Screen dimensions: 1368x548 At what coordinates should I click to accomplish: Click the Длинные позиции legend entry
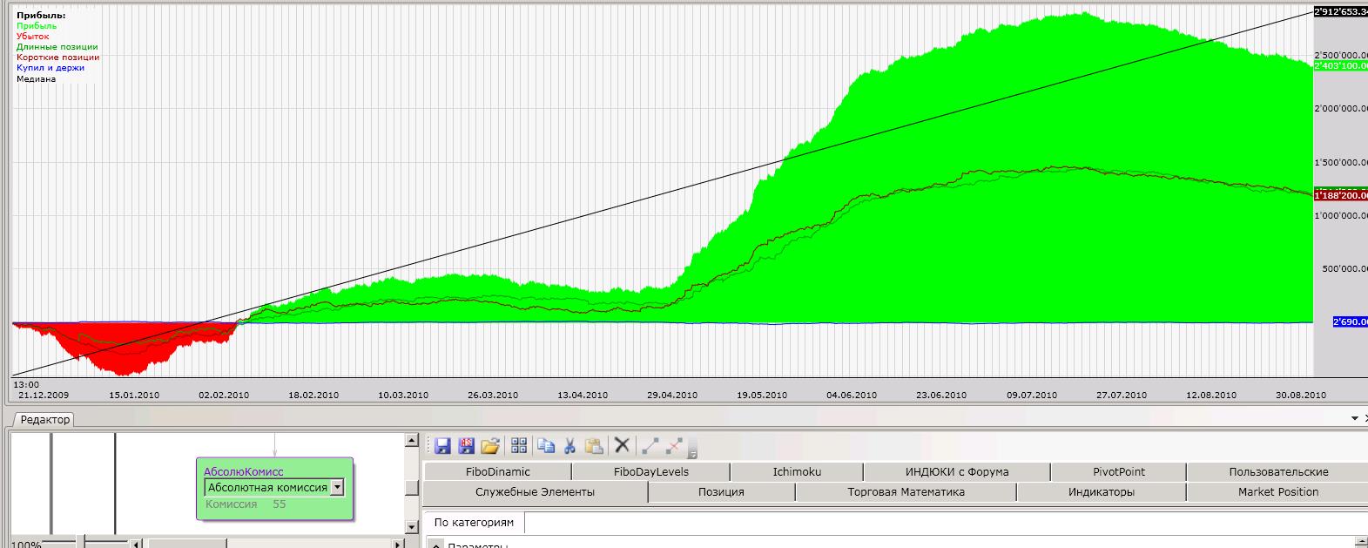point(57,47)
